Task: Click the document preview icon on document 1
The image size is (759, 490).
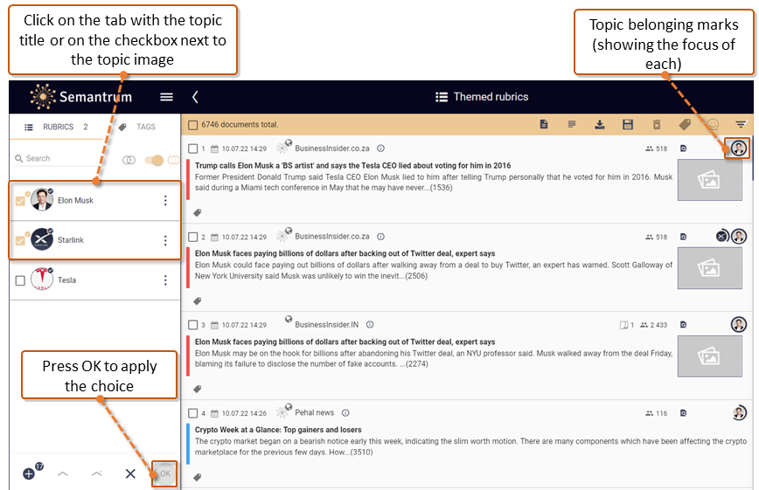Action: [x=684, y=148]
